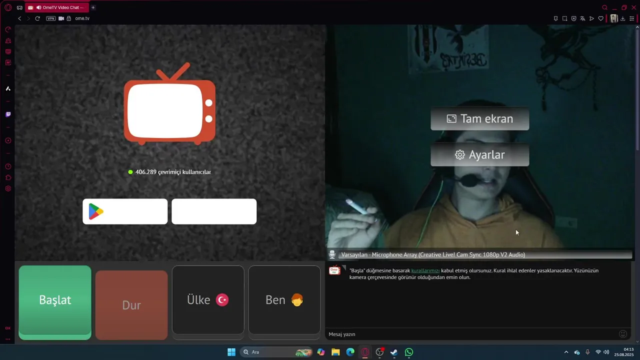This screenshot has height=360, width=640.
Task: Click the site padlock security icon
Action: (69, 18)
